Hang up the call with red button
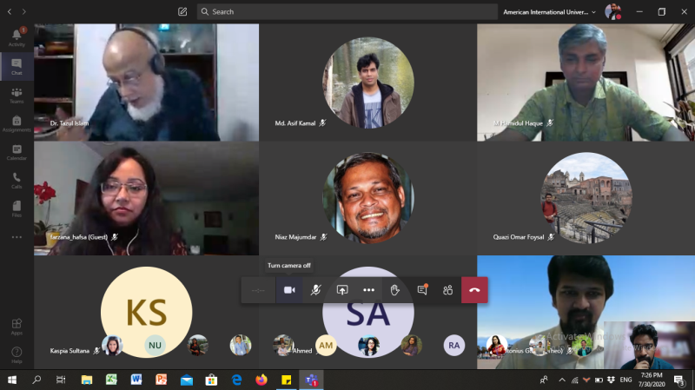Screen dimensions: 695x390 pyautogui.click(x=474, y=290)
